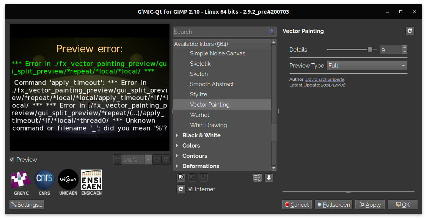Click the Details parameter label
Screen dimensions: 427x220
298,50
